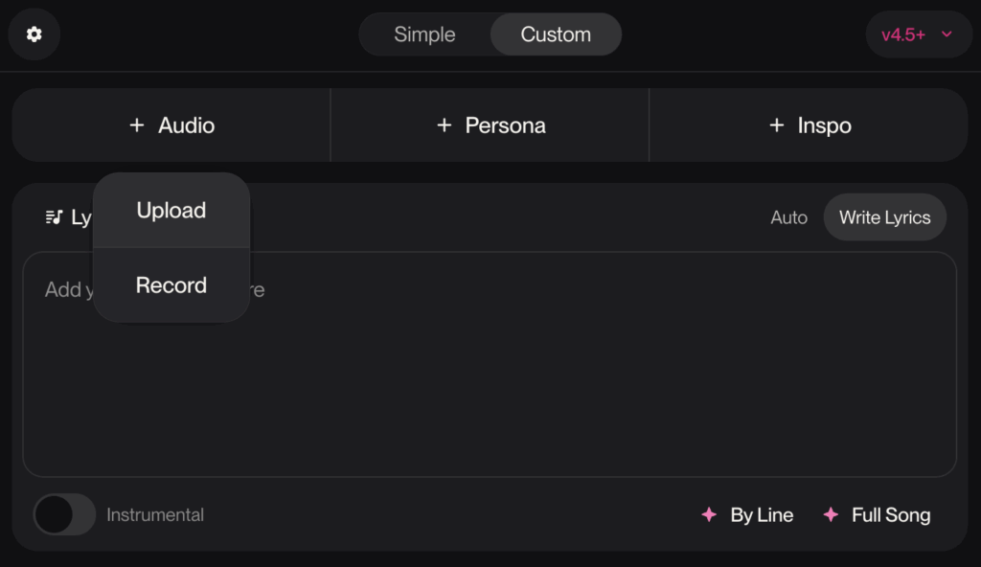Choose Upload from the Audio menu
The image size is (981, 567).
171,211
